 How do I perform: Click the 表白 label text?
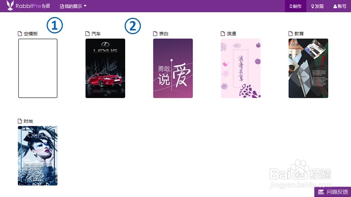tap(164, 33)
